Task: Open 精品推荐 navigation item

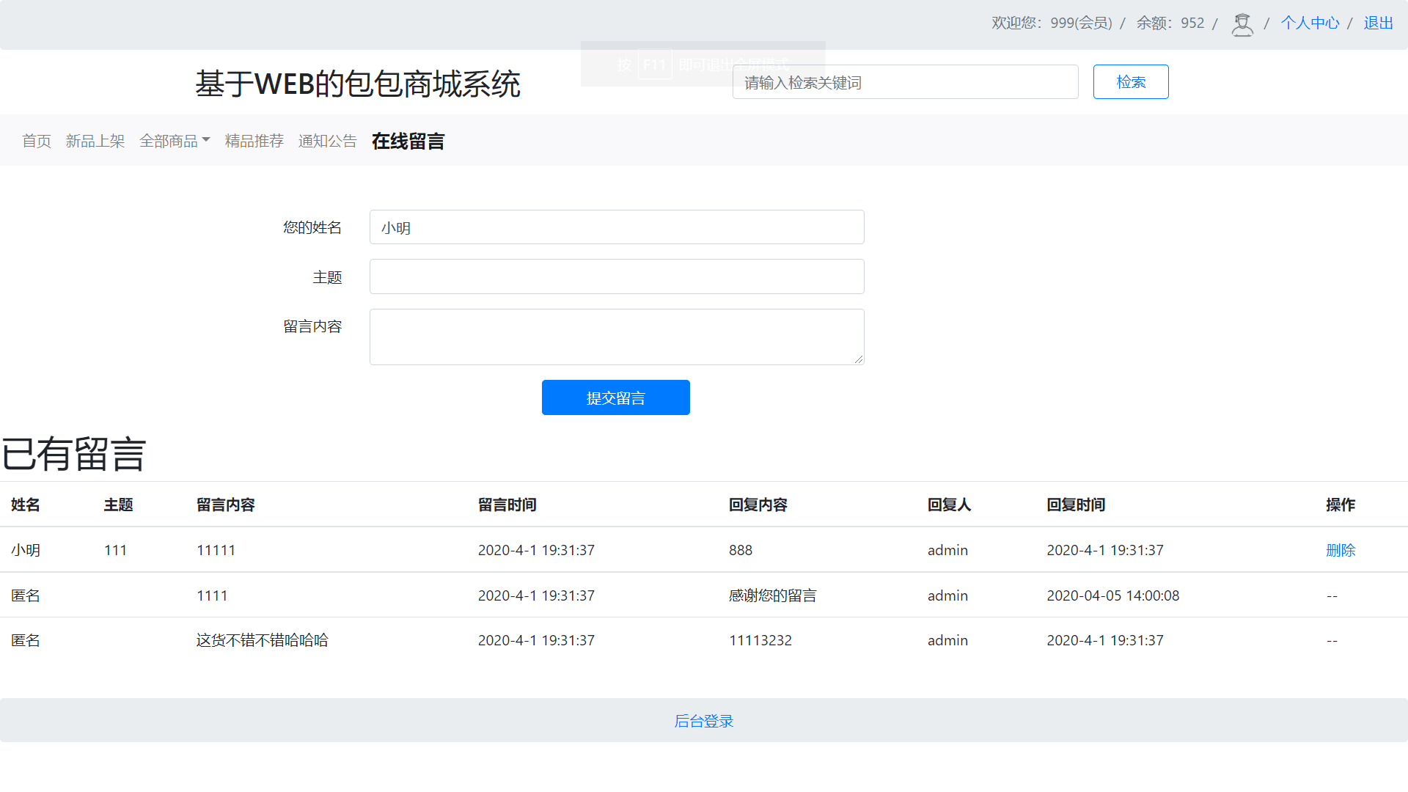Action: point(254,141)
